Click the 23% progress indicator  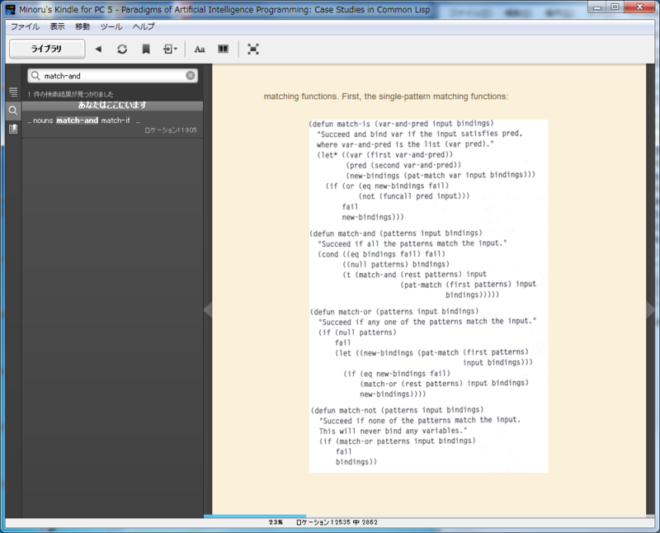point(276,522)
